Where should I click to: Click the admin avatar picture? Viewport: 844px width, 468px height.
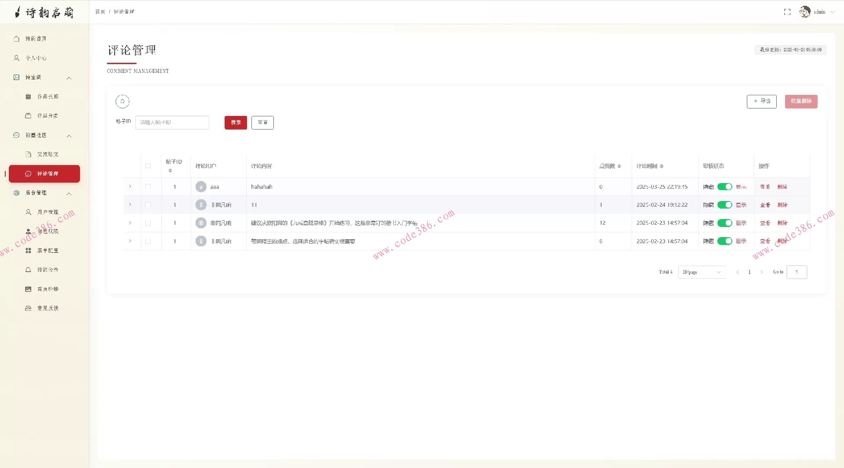(x=804, y=12)
